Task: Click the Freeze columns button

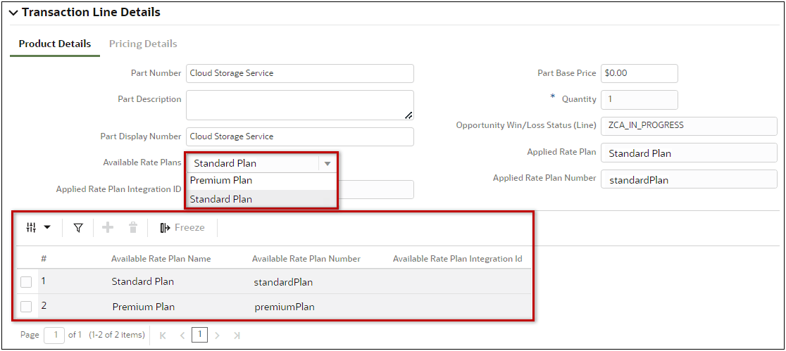Action: coord(182,228)
